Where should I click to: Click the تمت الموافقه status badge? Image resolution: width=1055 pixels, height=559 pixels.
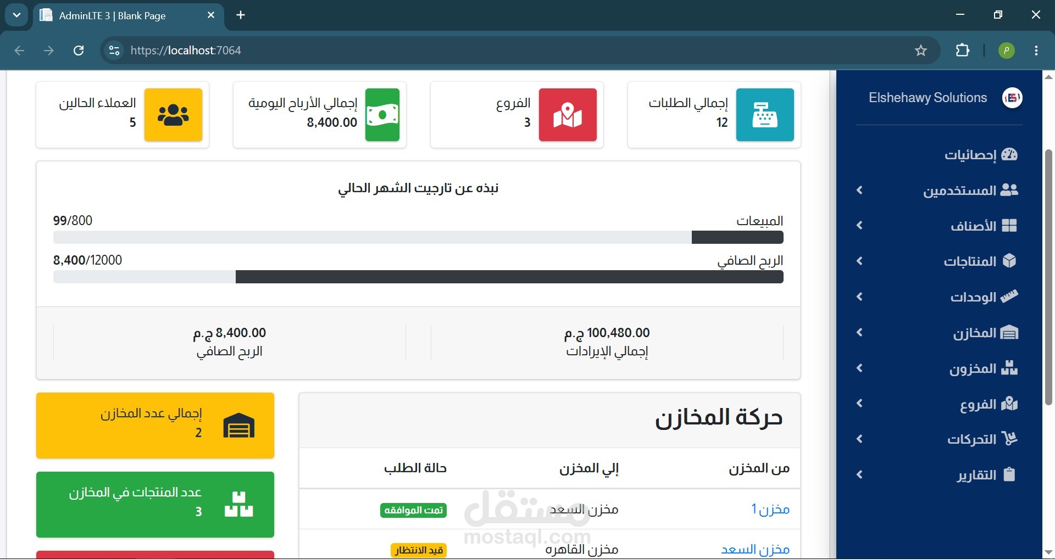(413, 511)
